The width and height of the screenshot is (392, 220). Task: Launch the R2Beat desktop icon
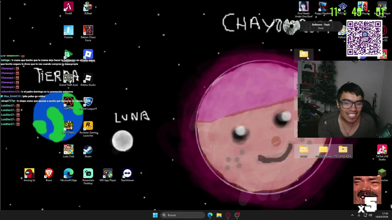click(x=88, y=9)
